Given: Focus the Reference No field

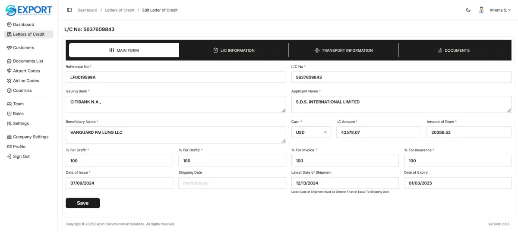Looking at the screenshot, I should 176,77.
